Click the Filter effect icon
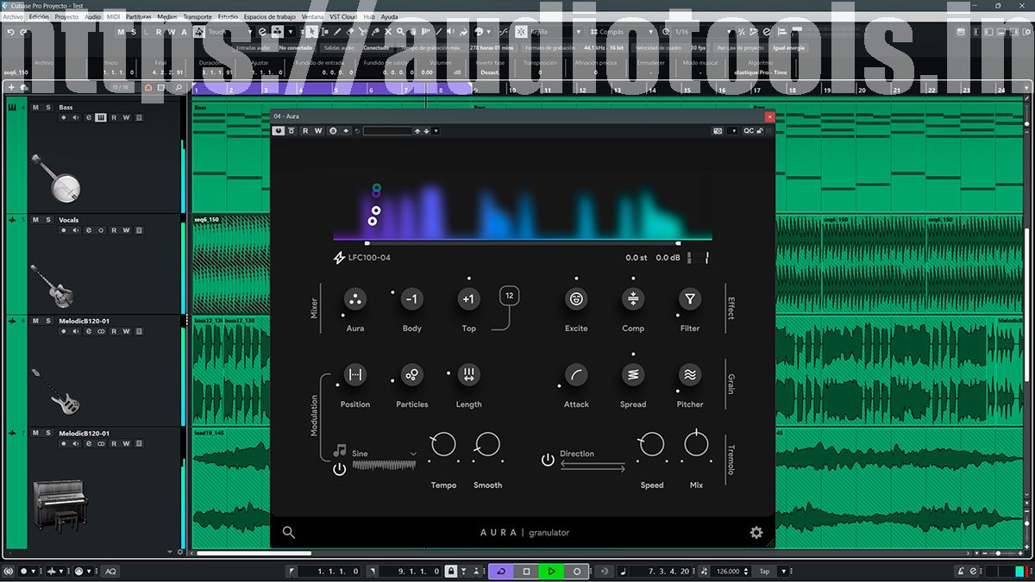Screen dimensions: 1035x582 pyautogui.click(x=689, y=299)
